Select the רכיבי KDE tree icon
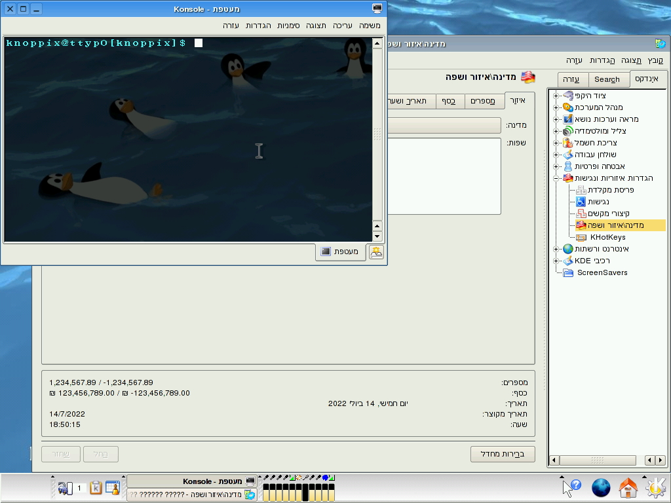 568,261
